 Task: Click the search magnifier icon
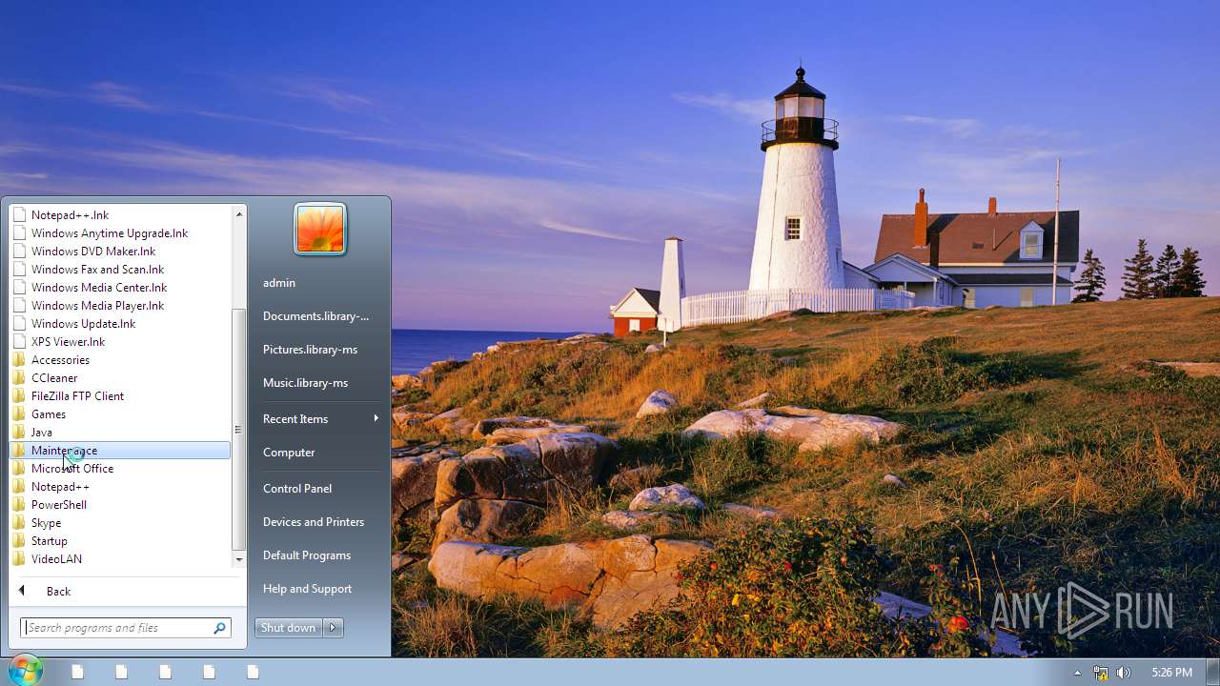coord(220,628)
